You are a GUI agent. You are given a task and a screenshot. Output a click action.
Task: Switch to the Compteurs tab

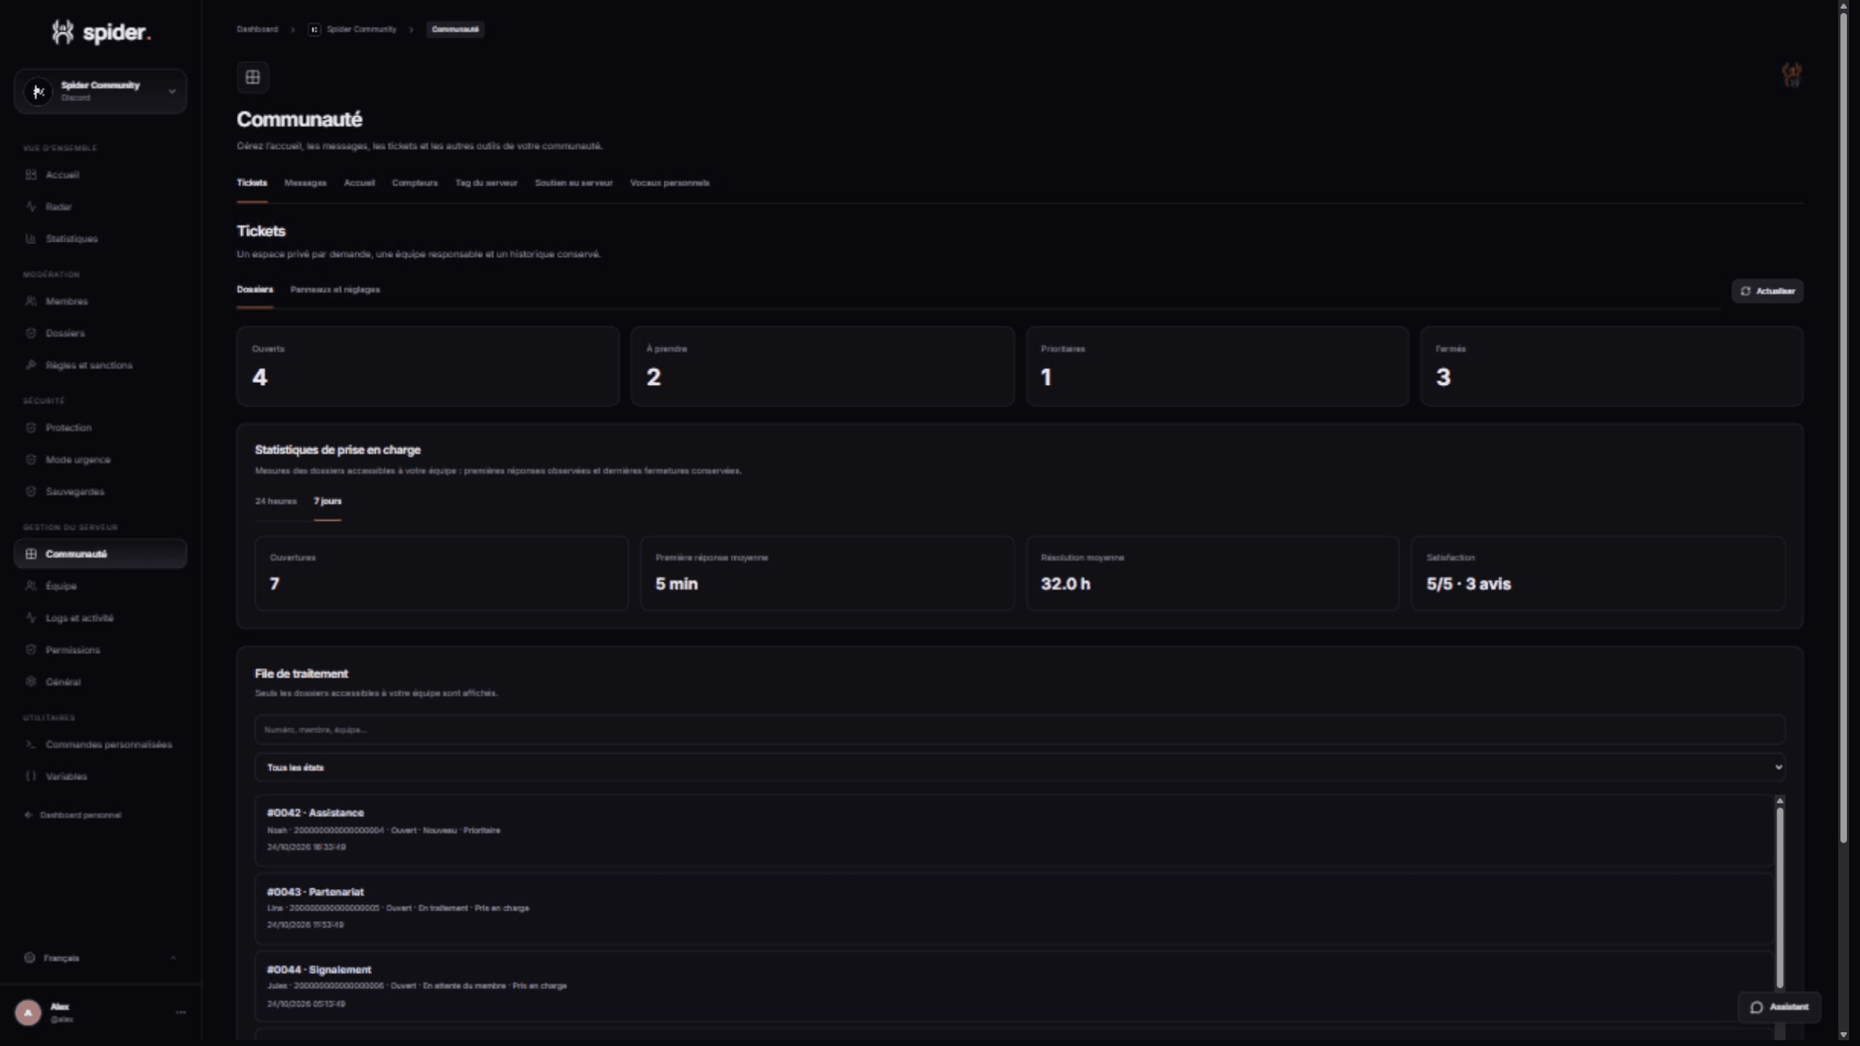pyautogui.click(x=415, y=182)
